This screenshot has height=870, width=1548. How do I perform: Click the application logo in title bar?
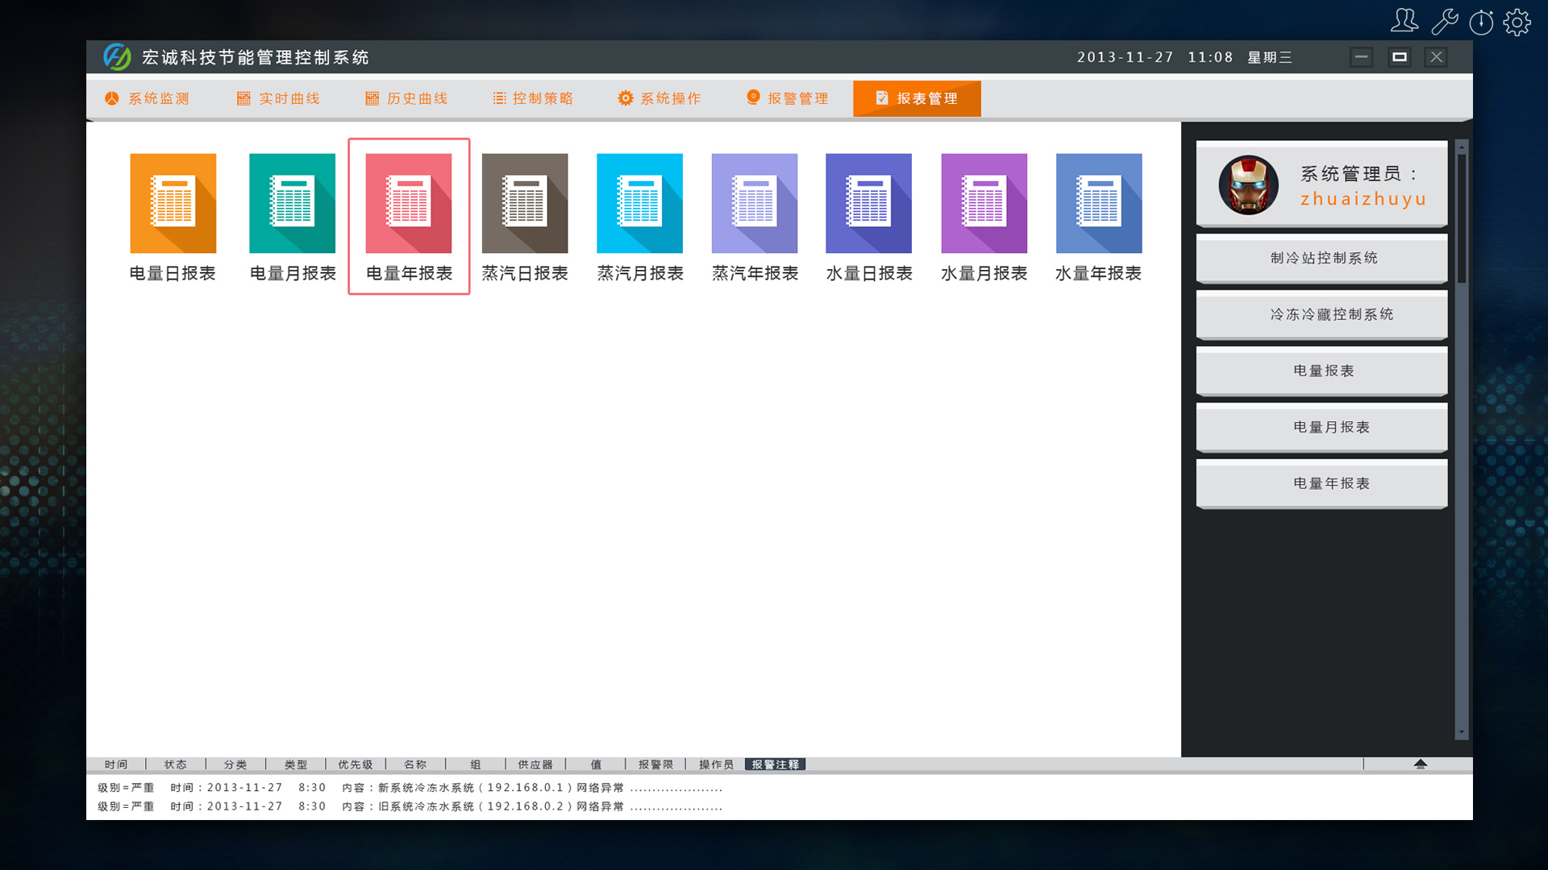pos(117,57)
